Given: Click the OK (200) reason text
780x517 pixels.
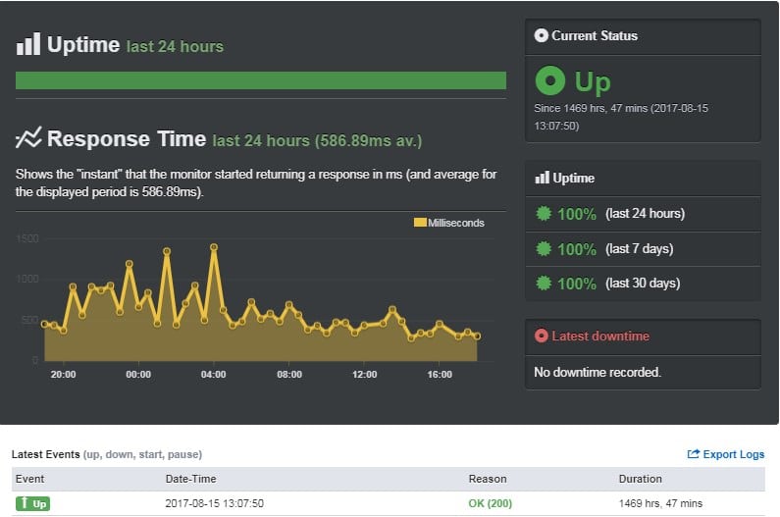Looking at the screenshot, I should click(490, 503).
